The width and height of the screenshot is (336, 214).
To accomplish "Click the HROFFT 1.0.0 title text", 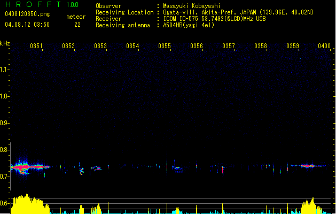I will tap(42, 4).
